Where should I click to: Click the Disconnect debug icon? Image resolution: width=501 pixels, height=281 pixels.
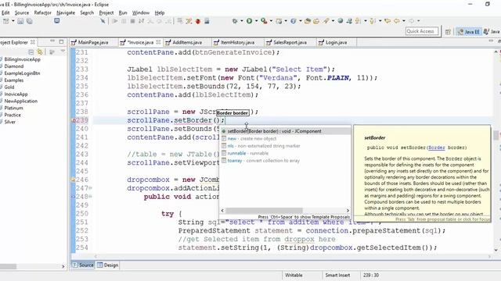click(141, 21)
